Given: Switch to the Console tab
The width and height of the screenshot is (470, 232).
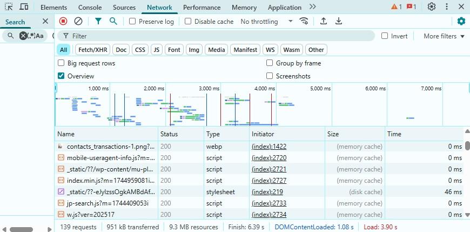Looking at the screenshot, I should pyautogui.click(x=90, y=8).
